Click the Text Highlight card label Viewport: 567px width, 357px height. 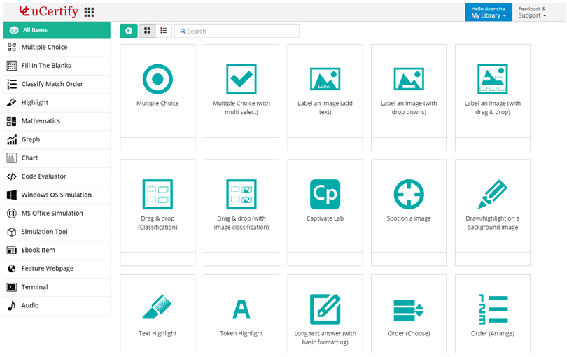(157, 333)
